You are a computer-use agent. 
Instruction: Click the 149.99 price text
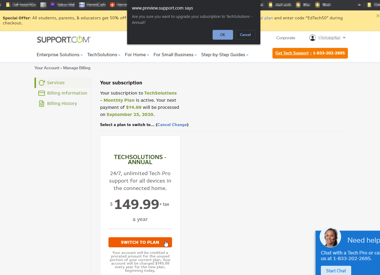point(137,205)
